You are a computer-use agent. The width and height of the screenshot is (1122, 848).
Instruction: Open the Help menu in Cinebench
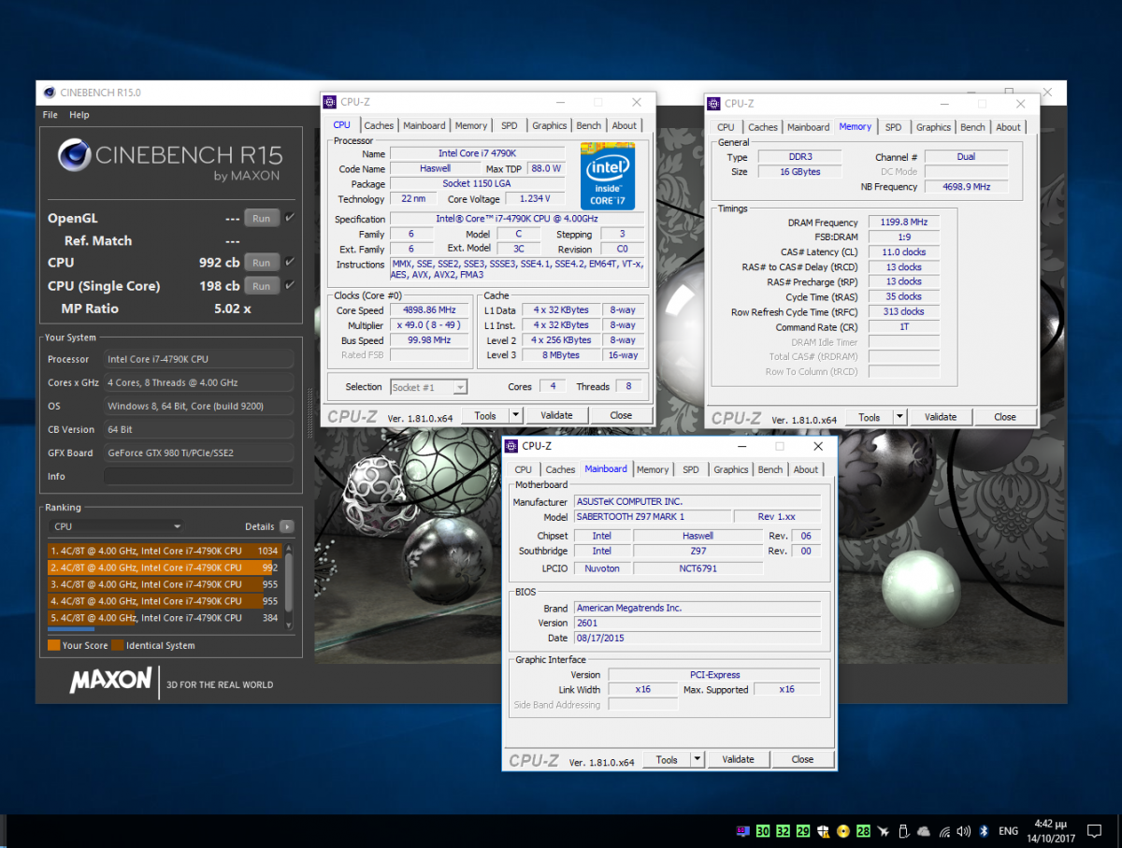coord(79,115)
